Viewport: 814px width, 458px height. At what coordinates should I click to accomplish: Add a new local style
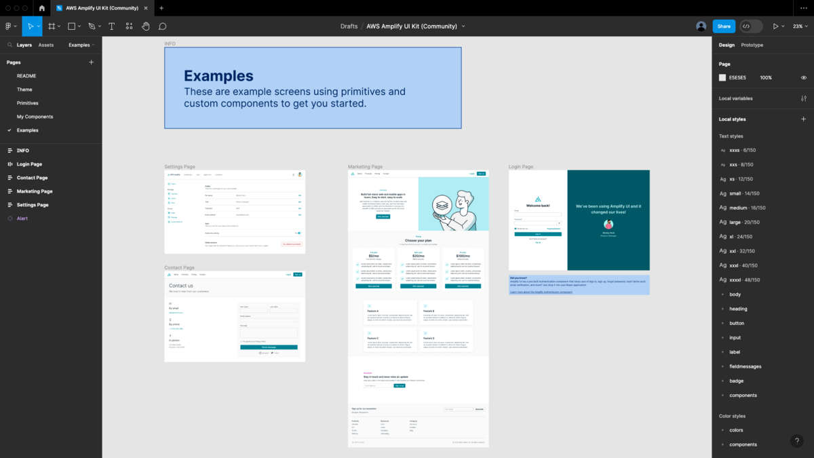804,119
